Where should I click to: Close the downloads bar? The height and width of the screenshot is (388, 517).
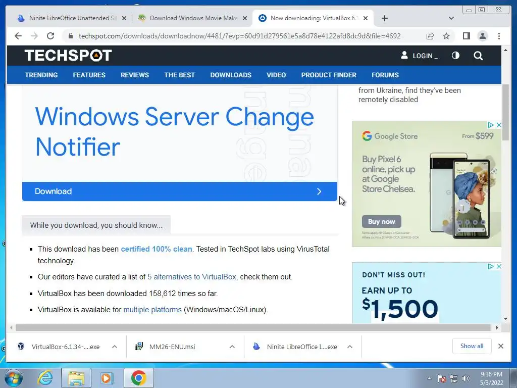pos(500,346)
